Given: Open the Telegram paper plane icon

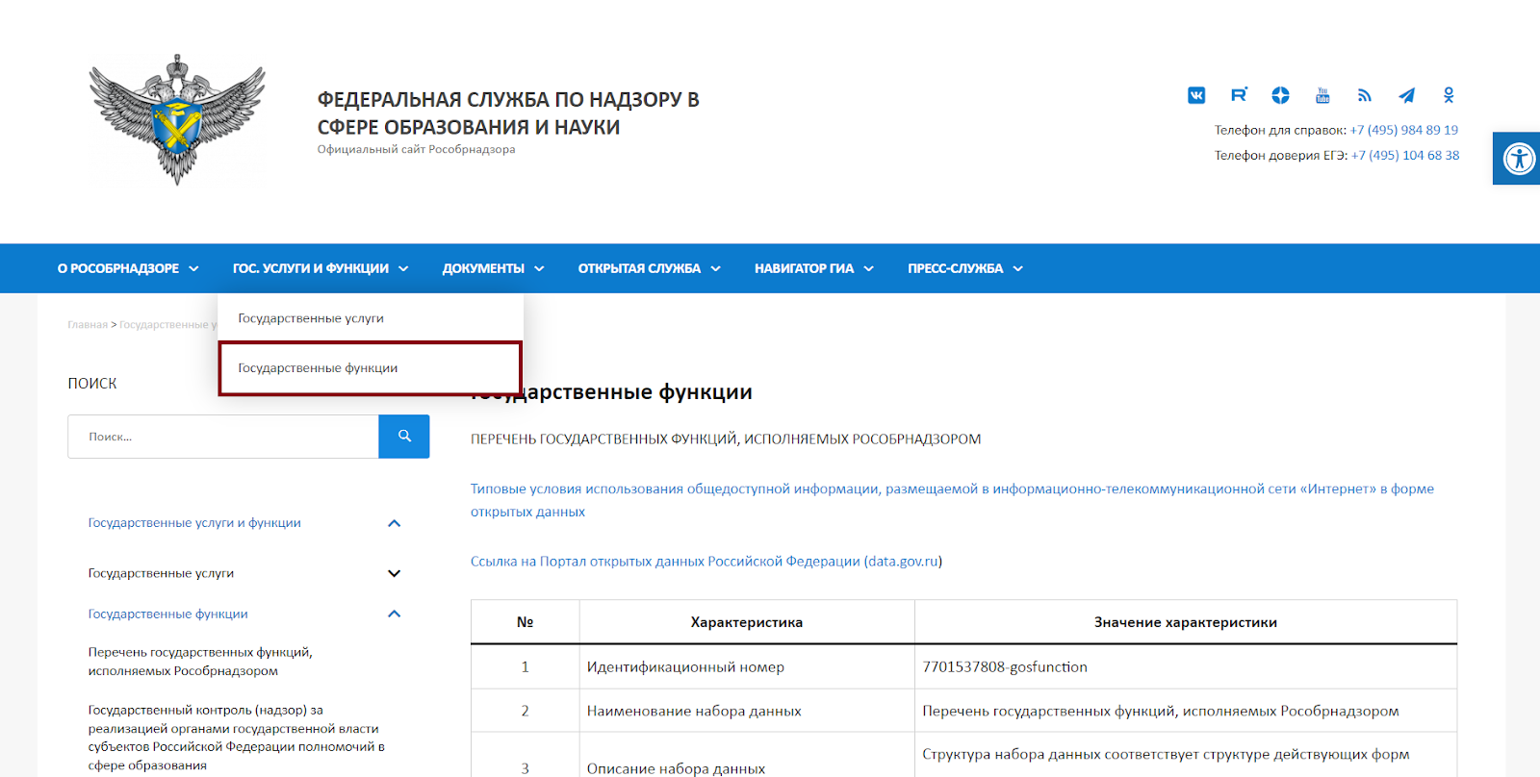Looking at the screenshot, I should click(1406, 95).
